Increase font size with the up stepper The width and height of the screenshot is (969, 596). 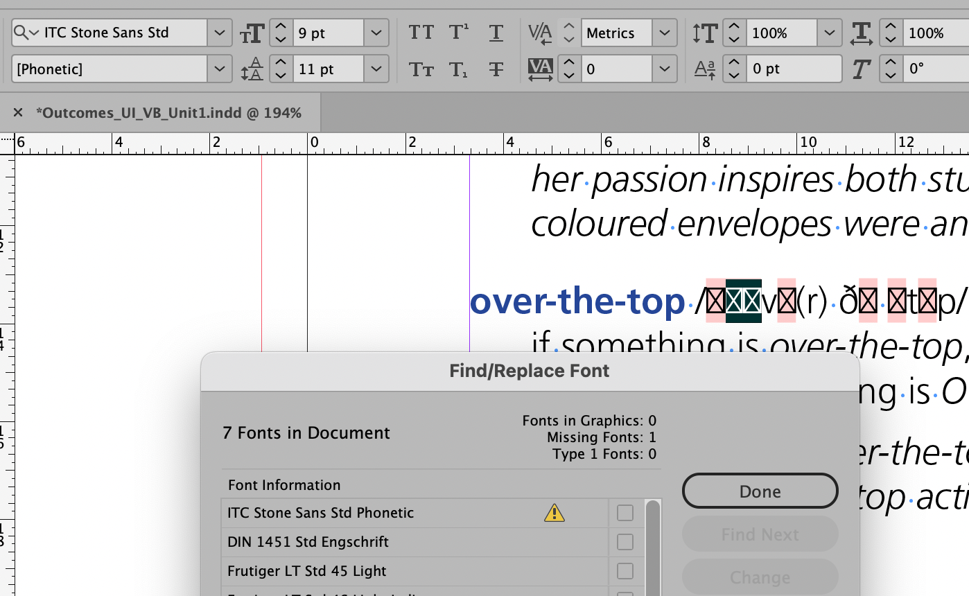click(280, 26)
